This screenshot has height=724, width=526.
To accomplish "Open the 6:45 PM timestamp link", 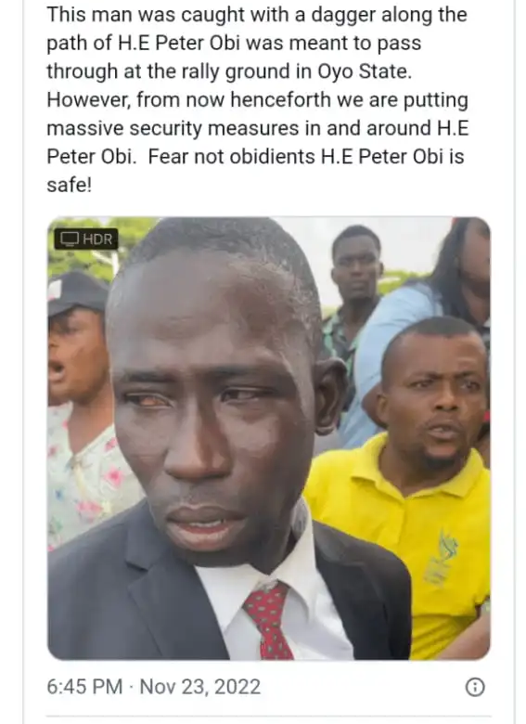I will click(x=84, y=687).
